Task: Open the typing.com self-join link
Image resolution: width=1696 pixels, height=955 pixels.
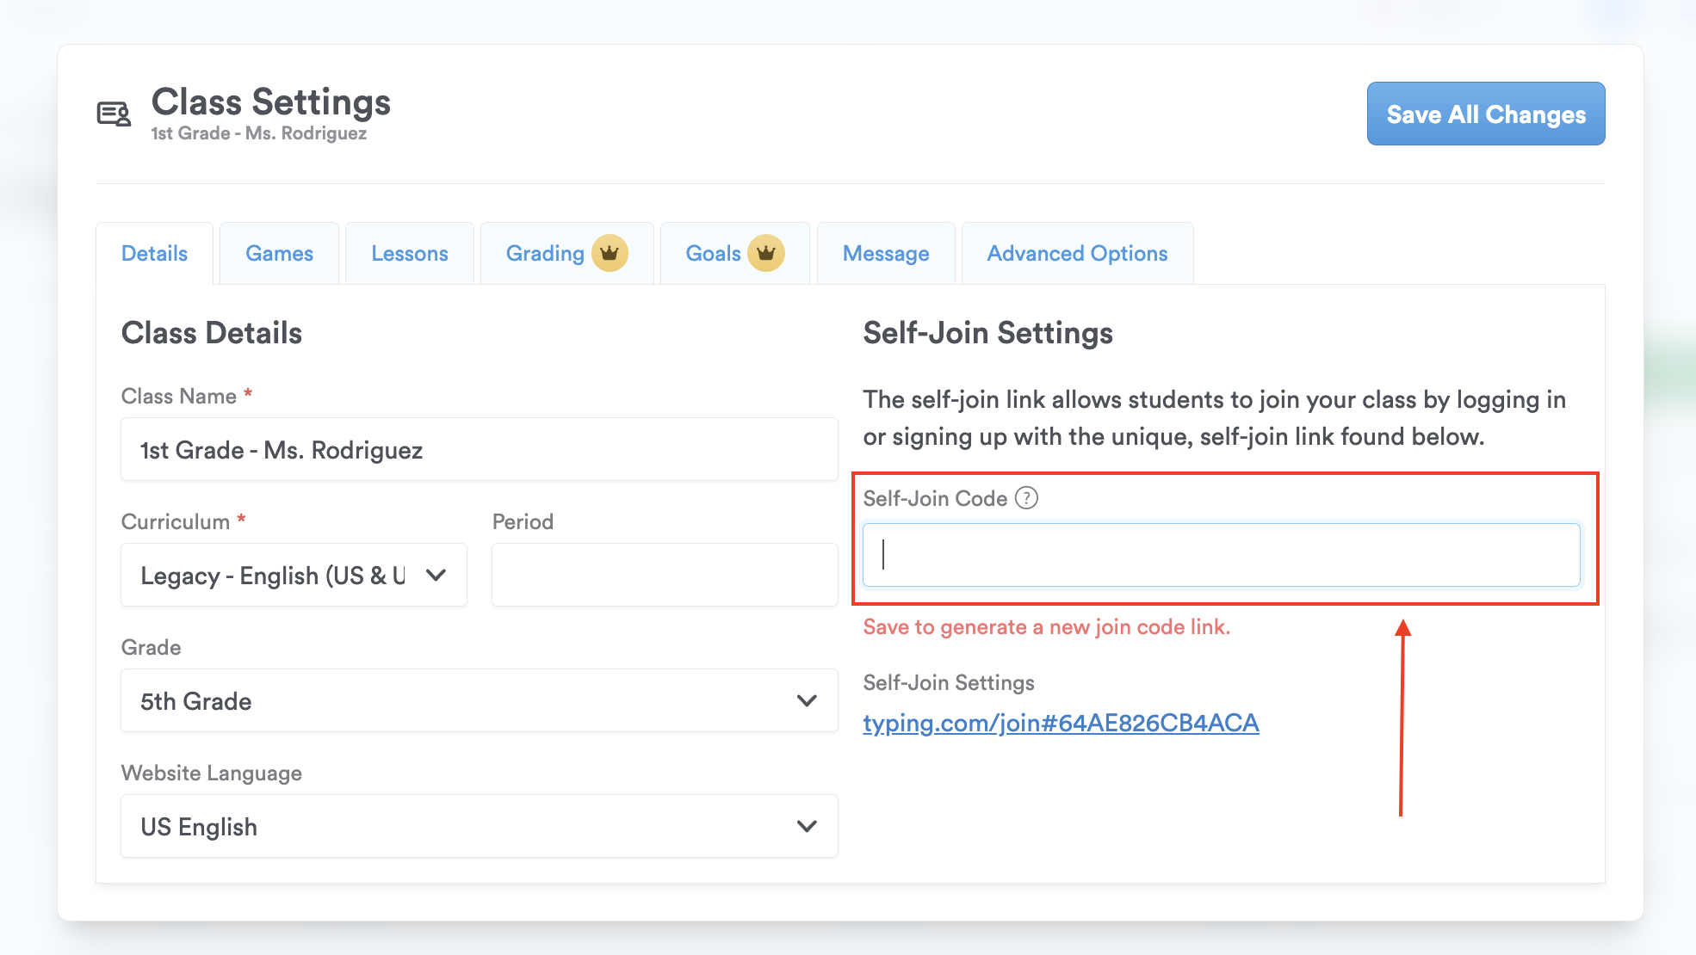Action: [1061, 723]
